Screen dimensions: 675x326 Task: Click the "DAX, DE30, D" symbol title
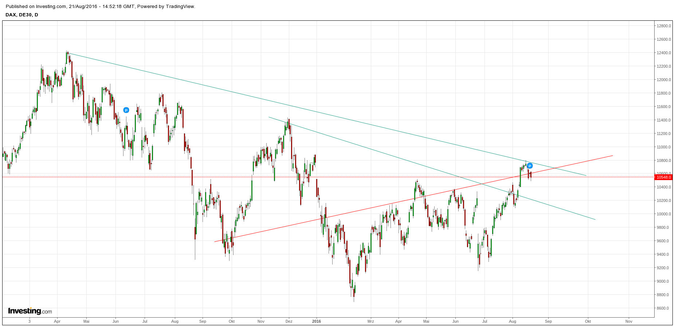(x=22, y=15)
